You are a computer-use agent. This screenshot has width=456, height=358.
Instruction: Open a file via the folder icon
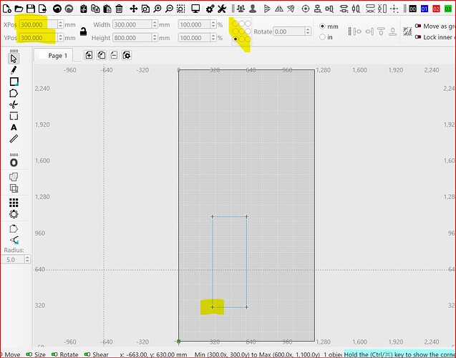pyautogui.click(x=19, y=9)
